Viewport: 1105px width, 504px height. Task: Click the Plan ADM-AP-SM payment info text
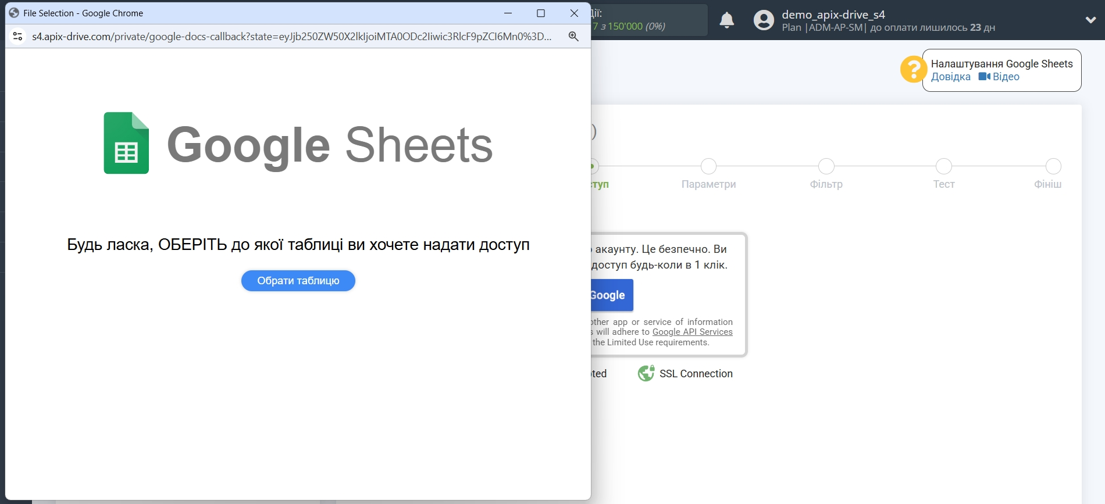888,27
